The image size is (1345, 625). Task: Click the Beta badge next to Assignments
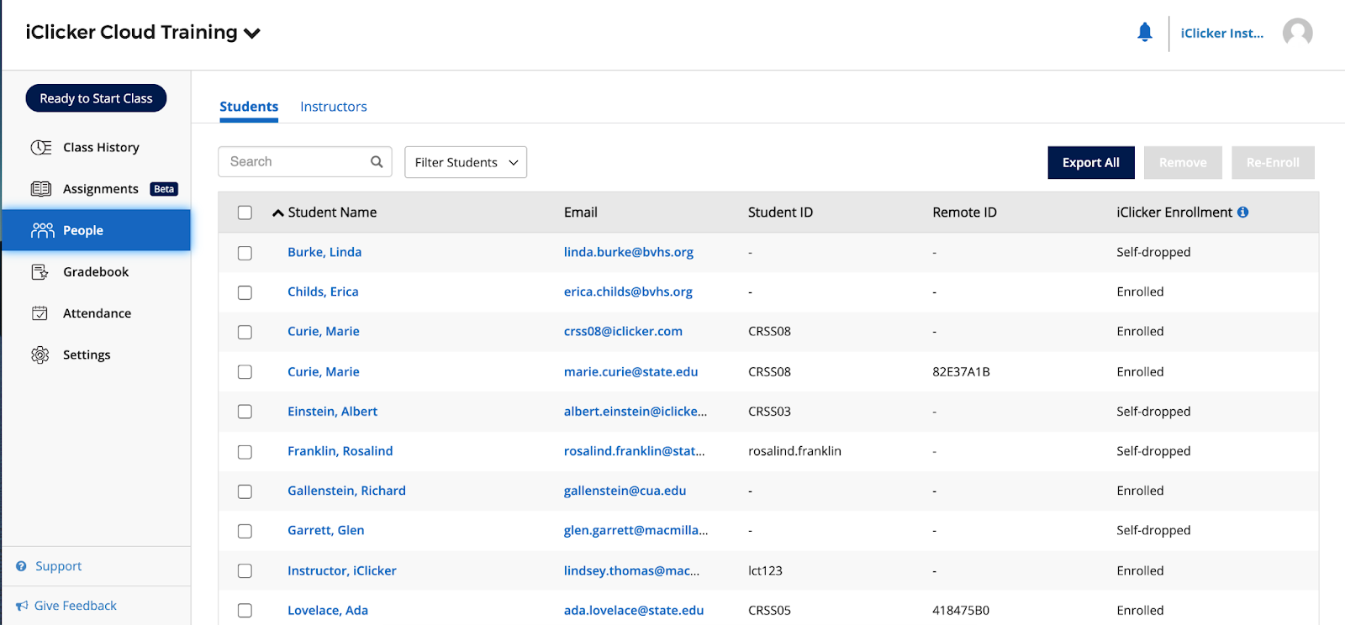(164, 189)
